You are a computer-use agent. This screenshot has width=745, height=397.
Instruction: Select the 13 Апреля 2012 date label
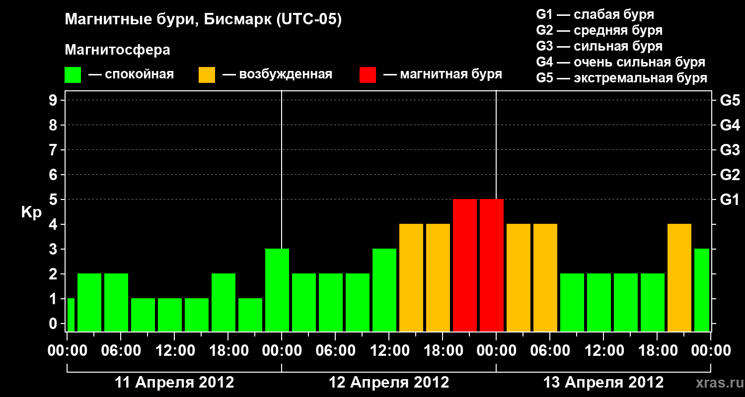click(603, 383)
